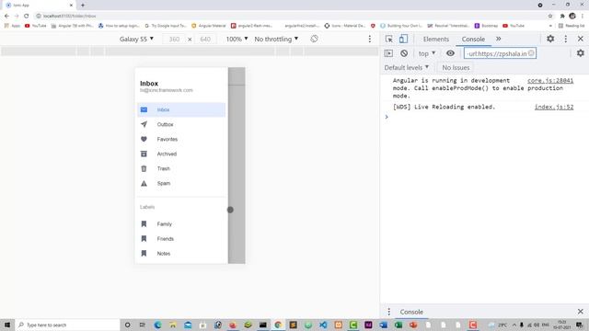The image size is (589, 331).
Task: Open the core.js:28041 source link
Action: (550, 80)
